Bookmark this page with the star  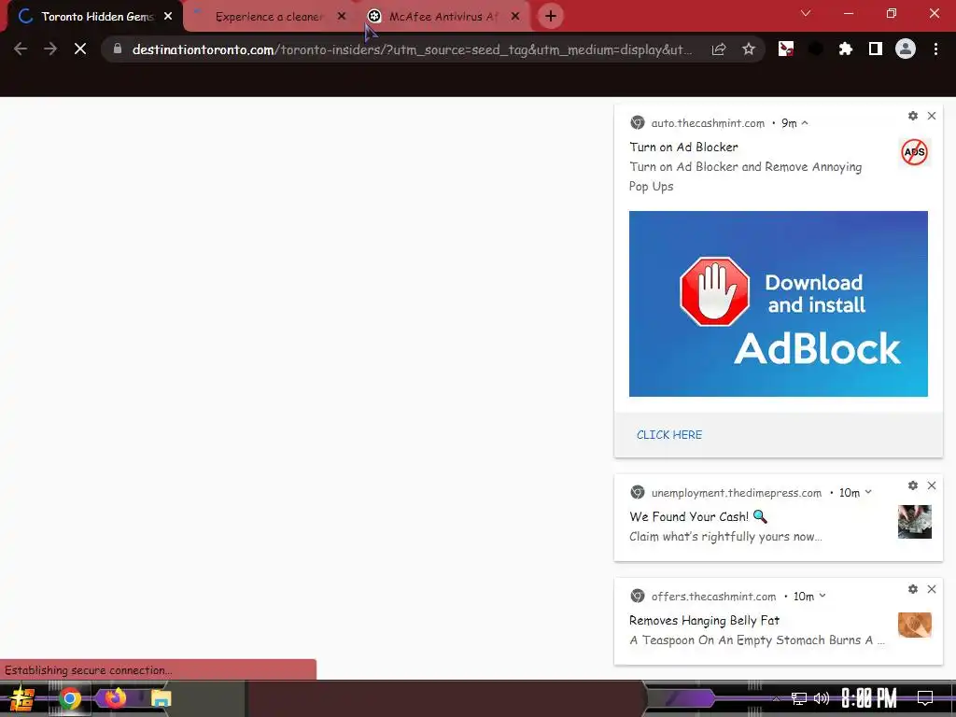749,49
